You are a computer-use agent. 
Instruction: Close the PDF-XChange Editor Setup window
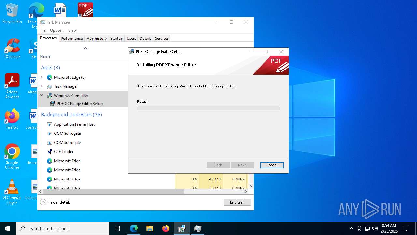click(281, 52)
